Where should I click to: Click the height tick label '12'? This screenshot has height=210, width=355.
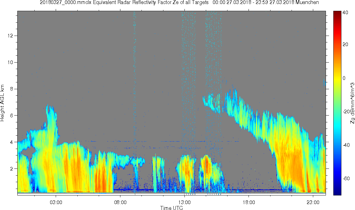click(x=10, y=36)
